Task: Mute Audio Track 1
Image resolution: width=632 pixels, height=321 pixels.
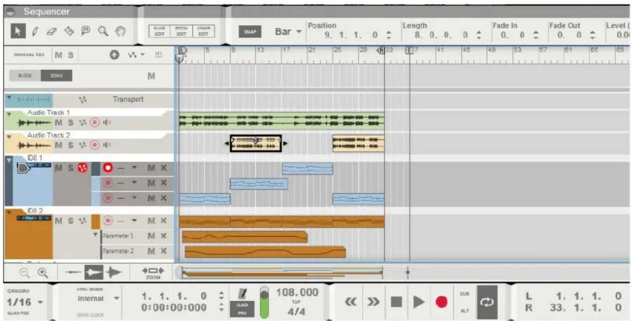Action: 59,123
